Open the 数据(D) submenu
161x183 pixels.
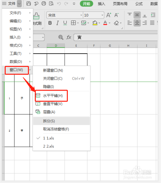(x=18, y=62)
